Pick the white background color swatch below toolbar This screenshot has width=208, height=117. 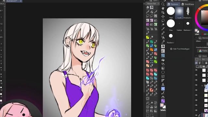pos(164,107)
